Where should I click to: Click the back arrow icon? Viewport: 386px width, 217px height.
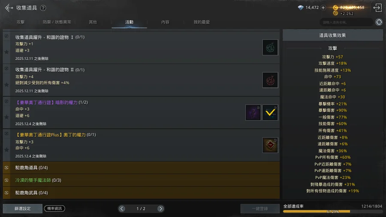point(9,8)
